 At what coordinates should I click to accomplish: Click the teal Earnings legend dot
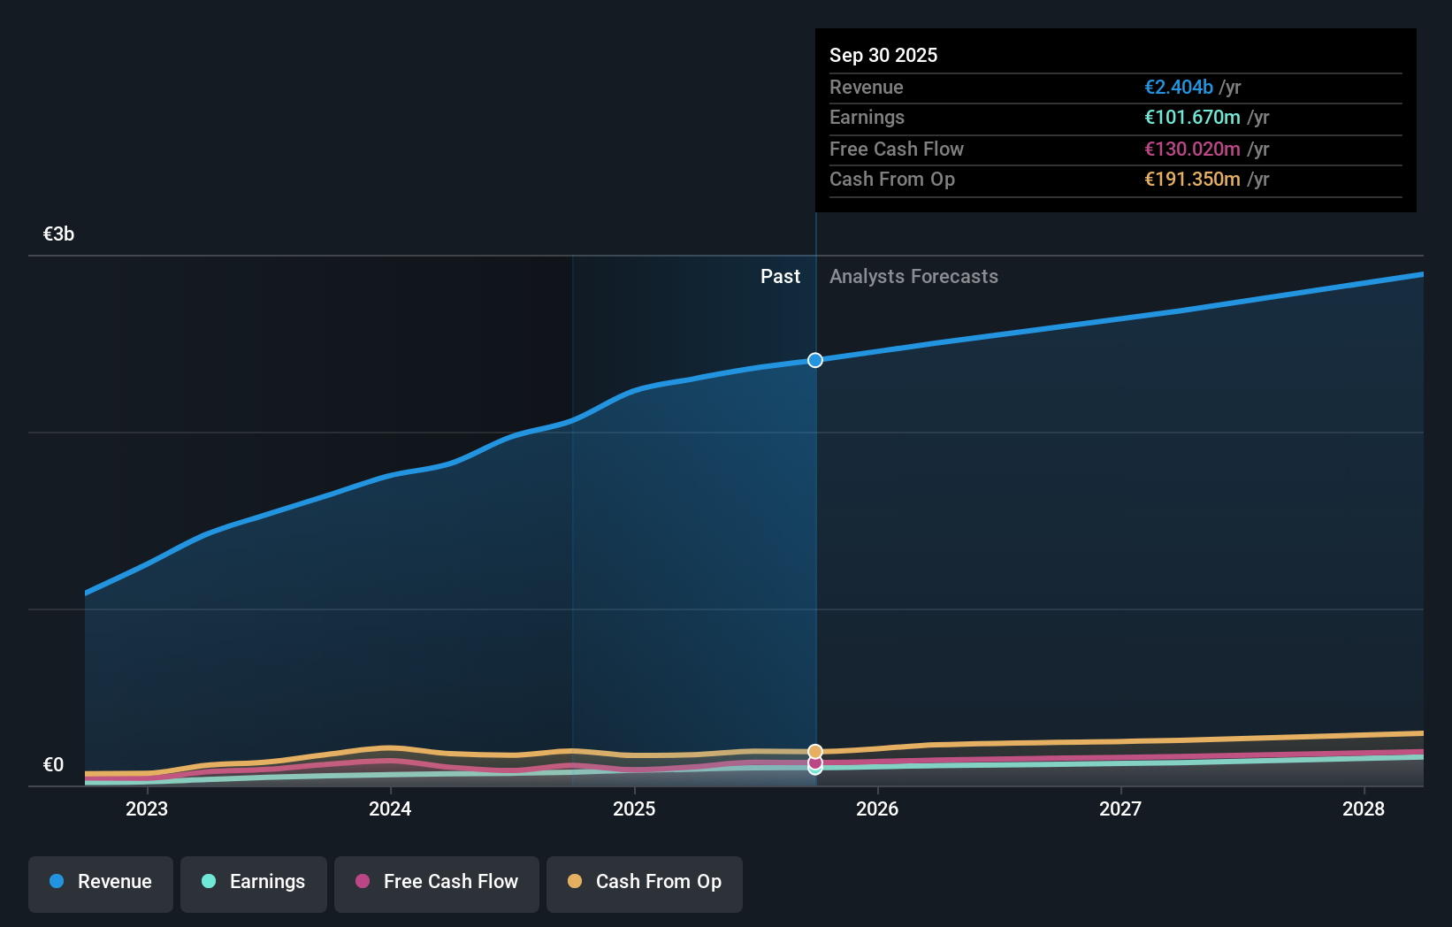click(208, 882)
